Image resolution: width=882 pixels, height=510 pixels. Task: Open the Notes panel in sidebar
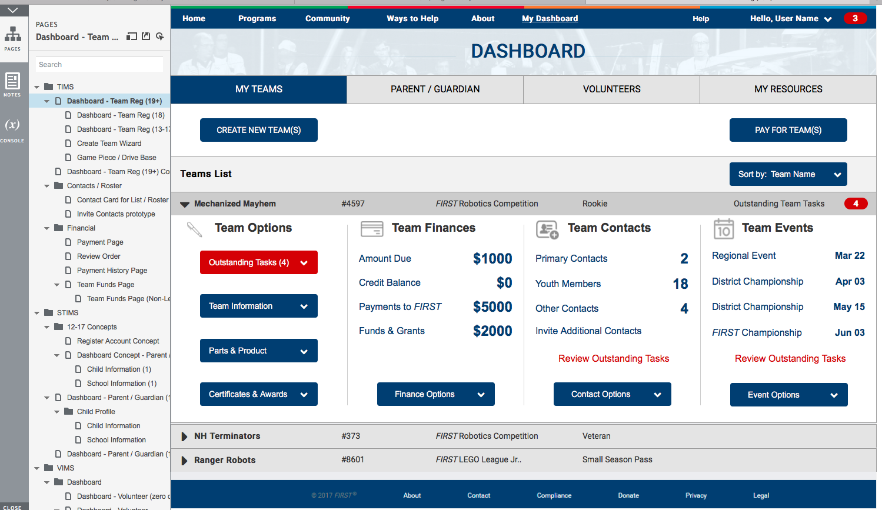coord(12,84)
